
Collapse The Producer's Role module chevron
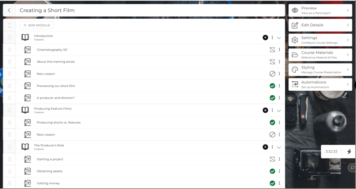coord(279,147)
